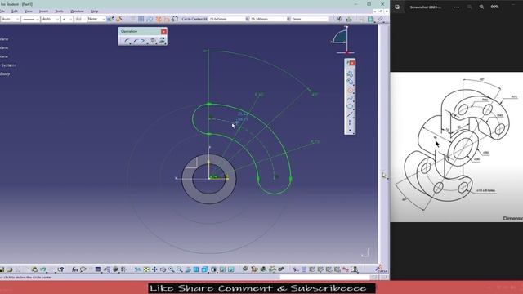Click the Normal View icon

click(188, 269)
